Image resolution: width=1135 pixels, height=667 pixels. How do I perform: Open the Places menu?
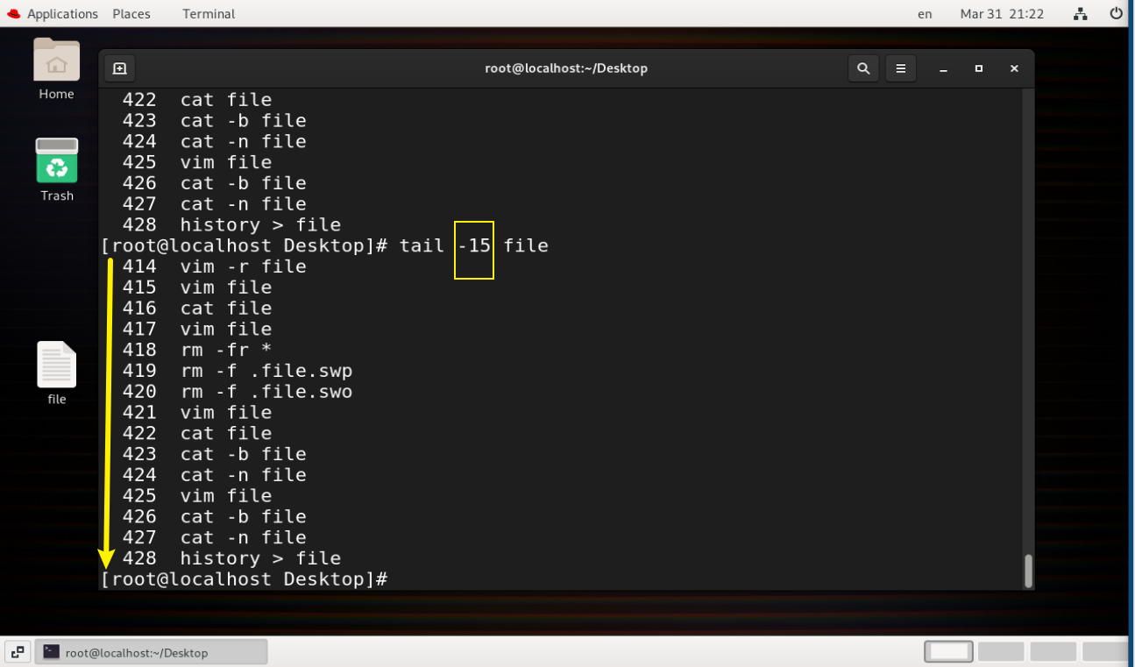tap(131, 14)
